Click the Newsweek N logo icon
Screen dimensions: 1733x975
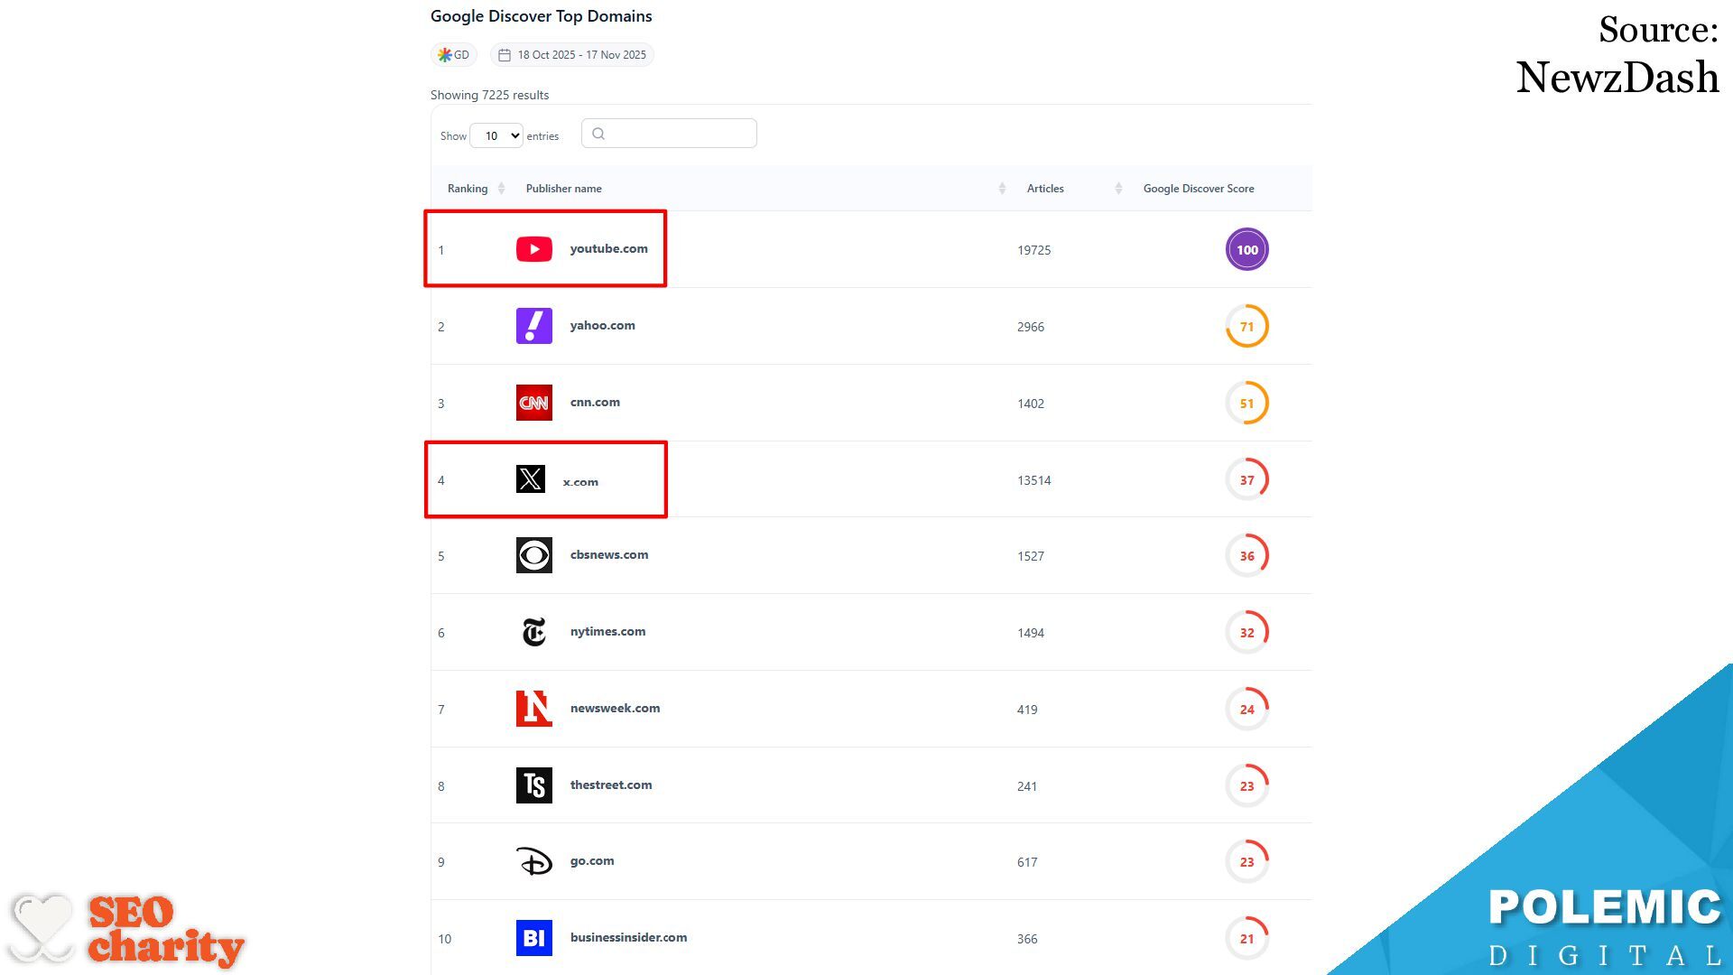(x=533, y=709)
